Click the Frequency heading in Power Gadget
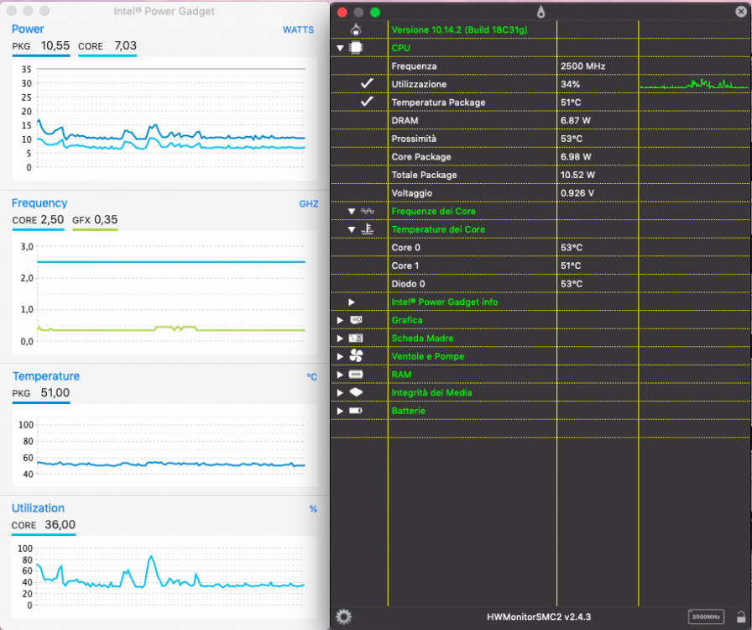752x630 pixels. click(x=39, y=203)
